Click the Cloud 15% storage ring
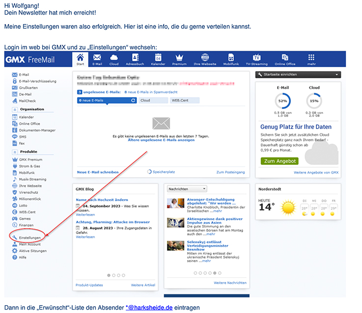Screen dimensions: 362x313 pos(314,101)
